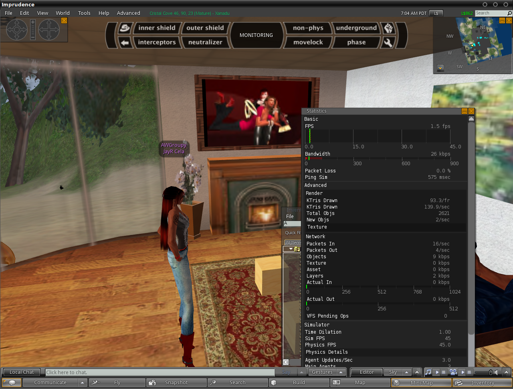Image resolution: width=513 pixels, height=389 pixels.
Task: Close the Statistics window
Action: pos(471,111)
